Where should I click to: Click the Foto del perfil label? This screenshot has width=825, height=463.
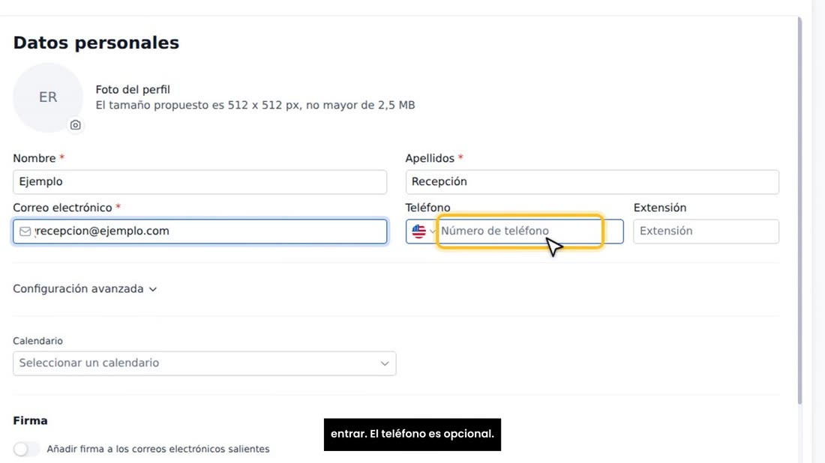133,90
